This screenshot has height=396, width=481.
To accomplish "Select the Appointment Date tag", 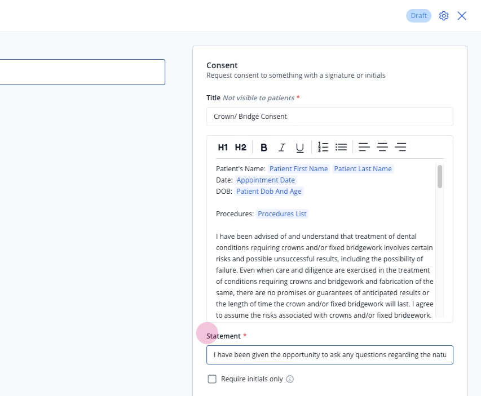I will click(x=266, y=180).
